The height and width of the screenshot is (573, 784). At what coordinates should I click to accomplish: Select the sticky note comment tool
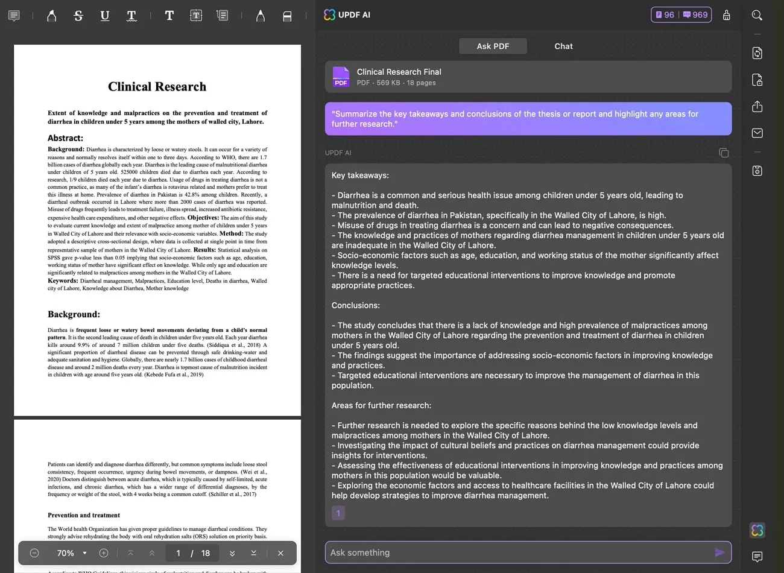click(14, 15)
